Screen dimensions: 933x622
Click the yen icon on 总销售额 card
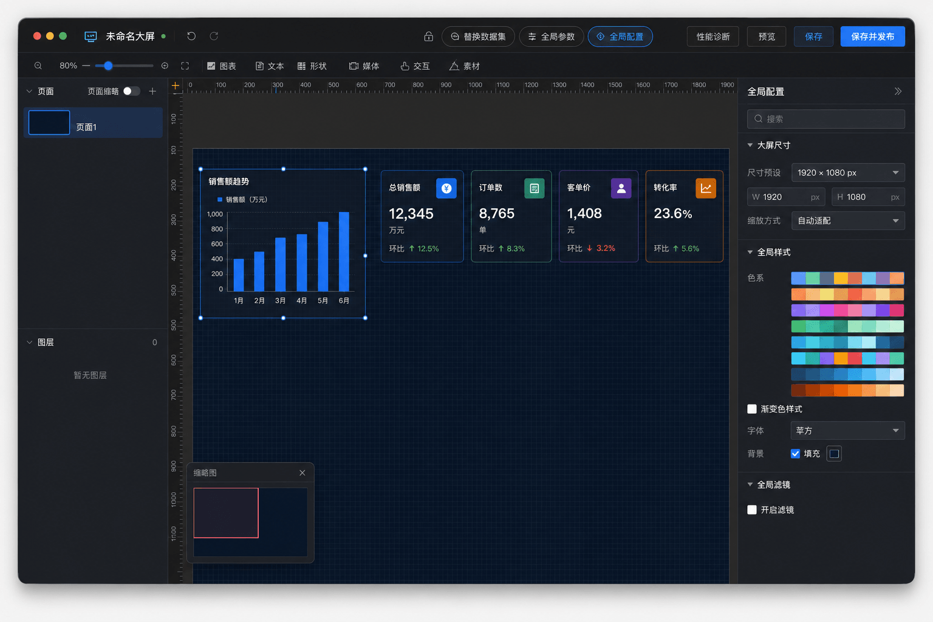(x=446, y=188)
